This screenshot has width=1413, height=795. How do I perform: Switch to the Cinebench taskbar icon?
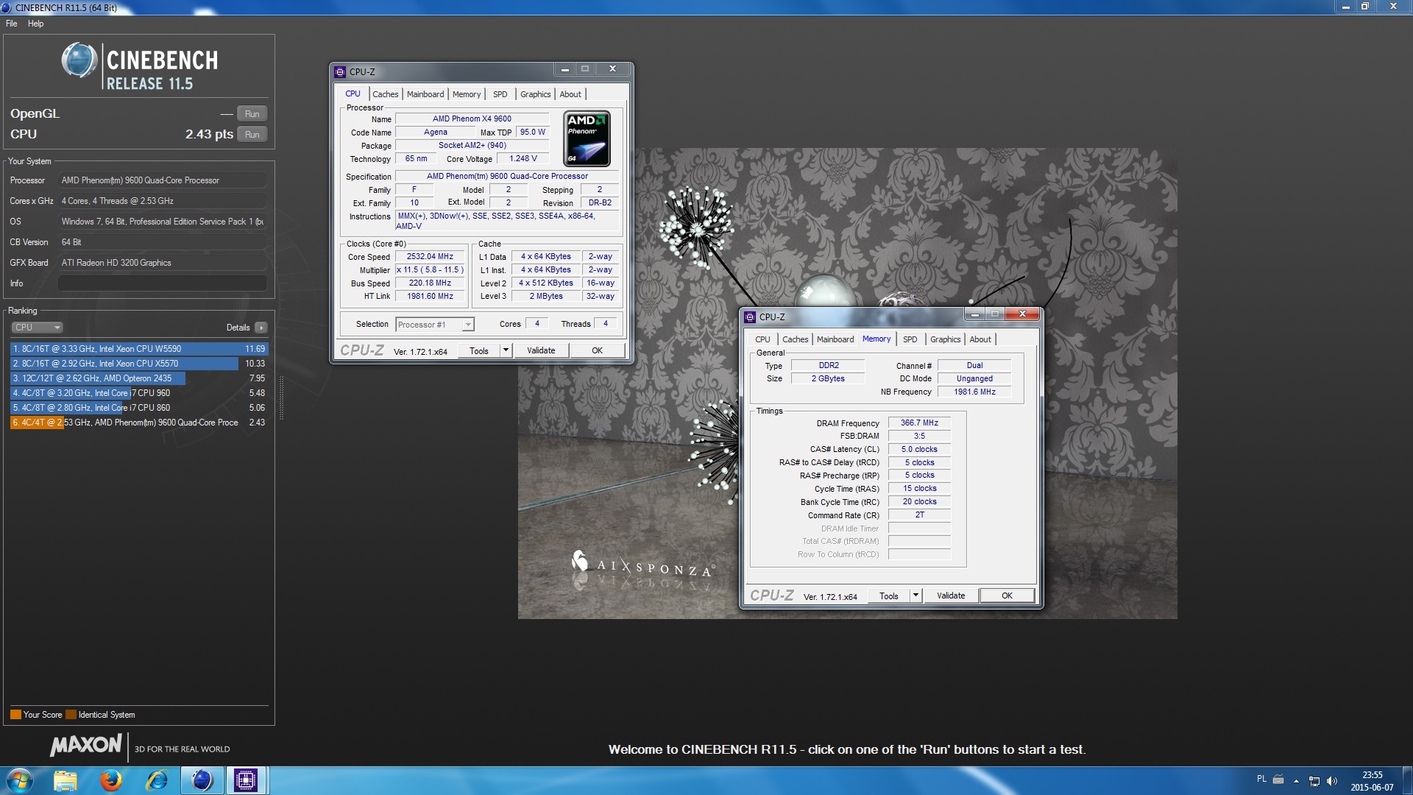pyautogui.click(x=202, y=780)
